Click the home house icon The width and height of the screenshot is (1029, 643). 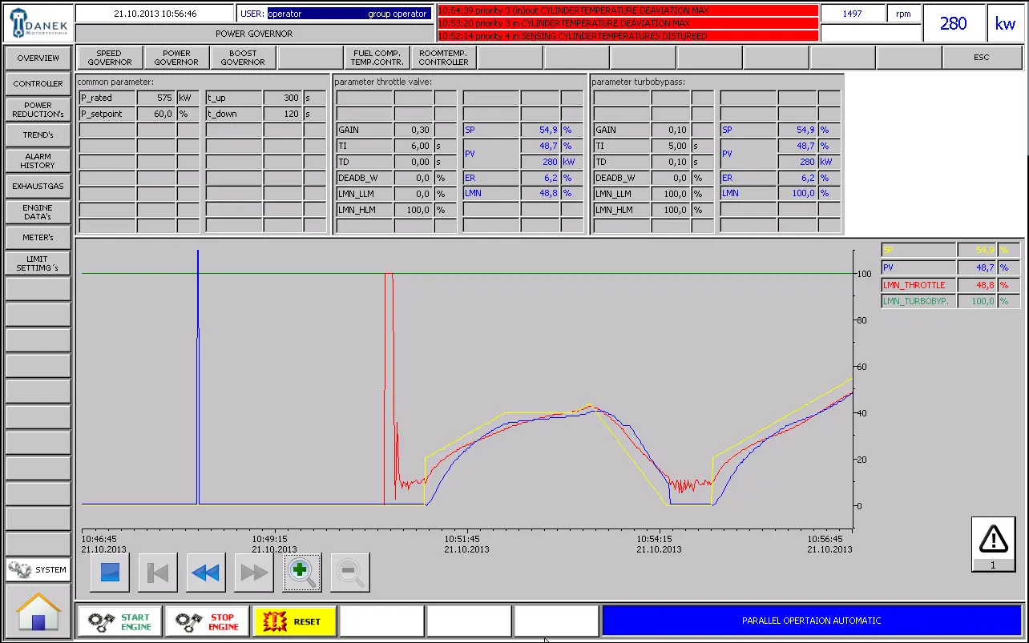pyautogui.click(x=38, y=612)
